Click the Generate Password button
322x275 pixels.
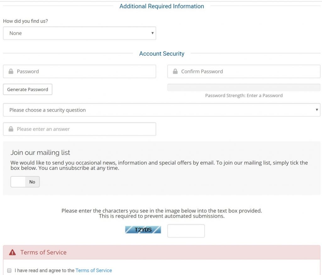click(28, 89)
